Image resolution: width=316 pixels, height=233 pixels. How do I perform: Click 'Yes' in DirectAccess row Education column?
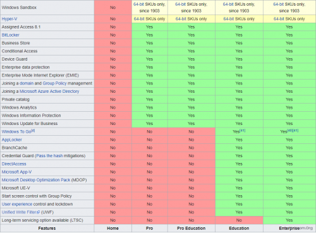tap(239, 164)
